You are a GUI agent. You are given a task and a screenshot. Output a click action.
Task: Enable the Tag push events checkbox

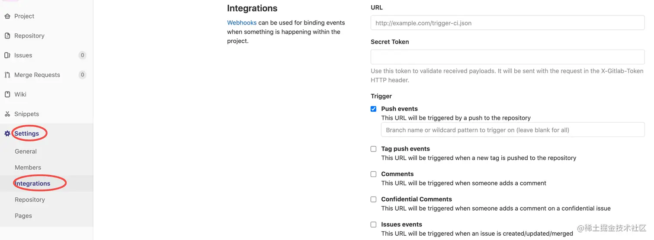pos(373,149)
